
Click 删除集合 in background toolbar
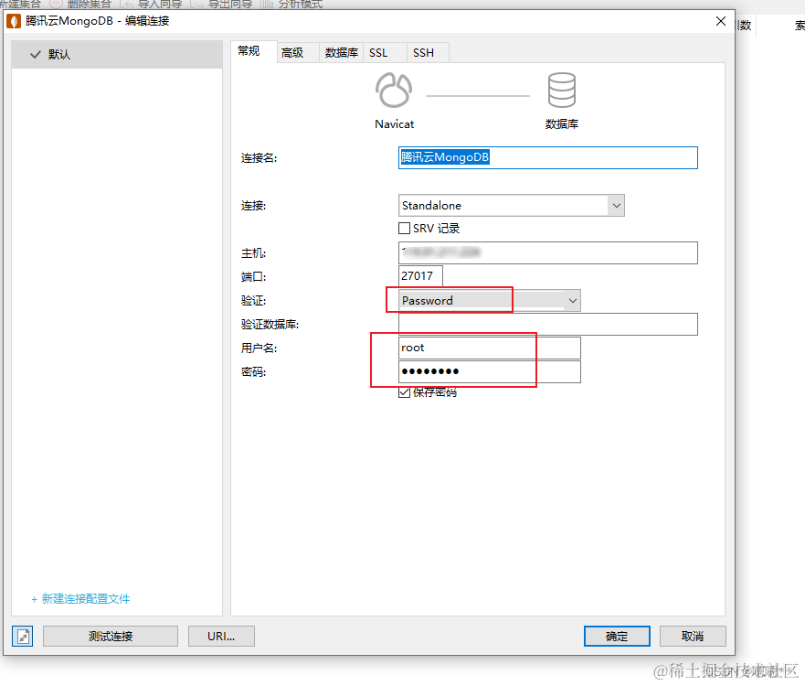point(80,4)
